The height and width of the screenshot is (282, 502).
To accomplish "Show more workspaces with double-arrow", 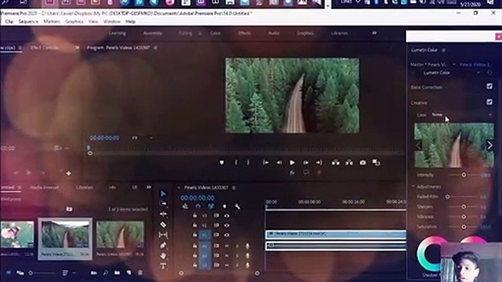I will click(x=374, y=33).
